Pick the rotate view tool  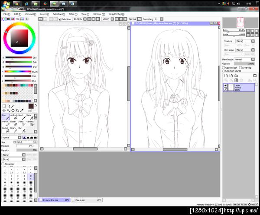coord(13,111)
